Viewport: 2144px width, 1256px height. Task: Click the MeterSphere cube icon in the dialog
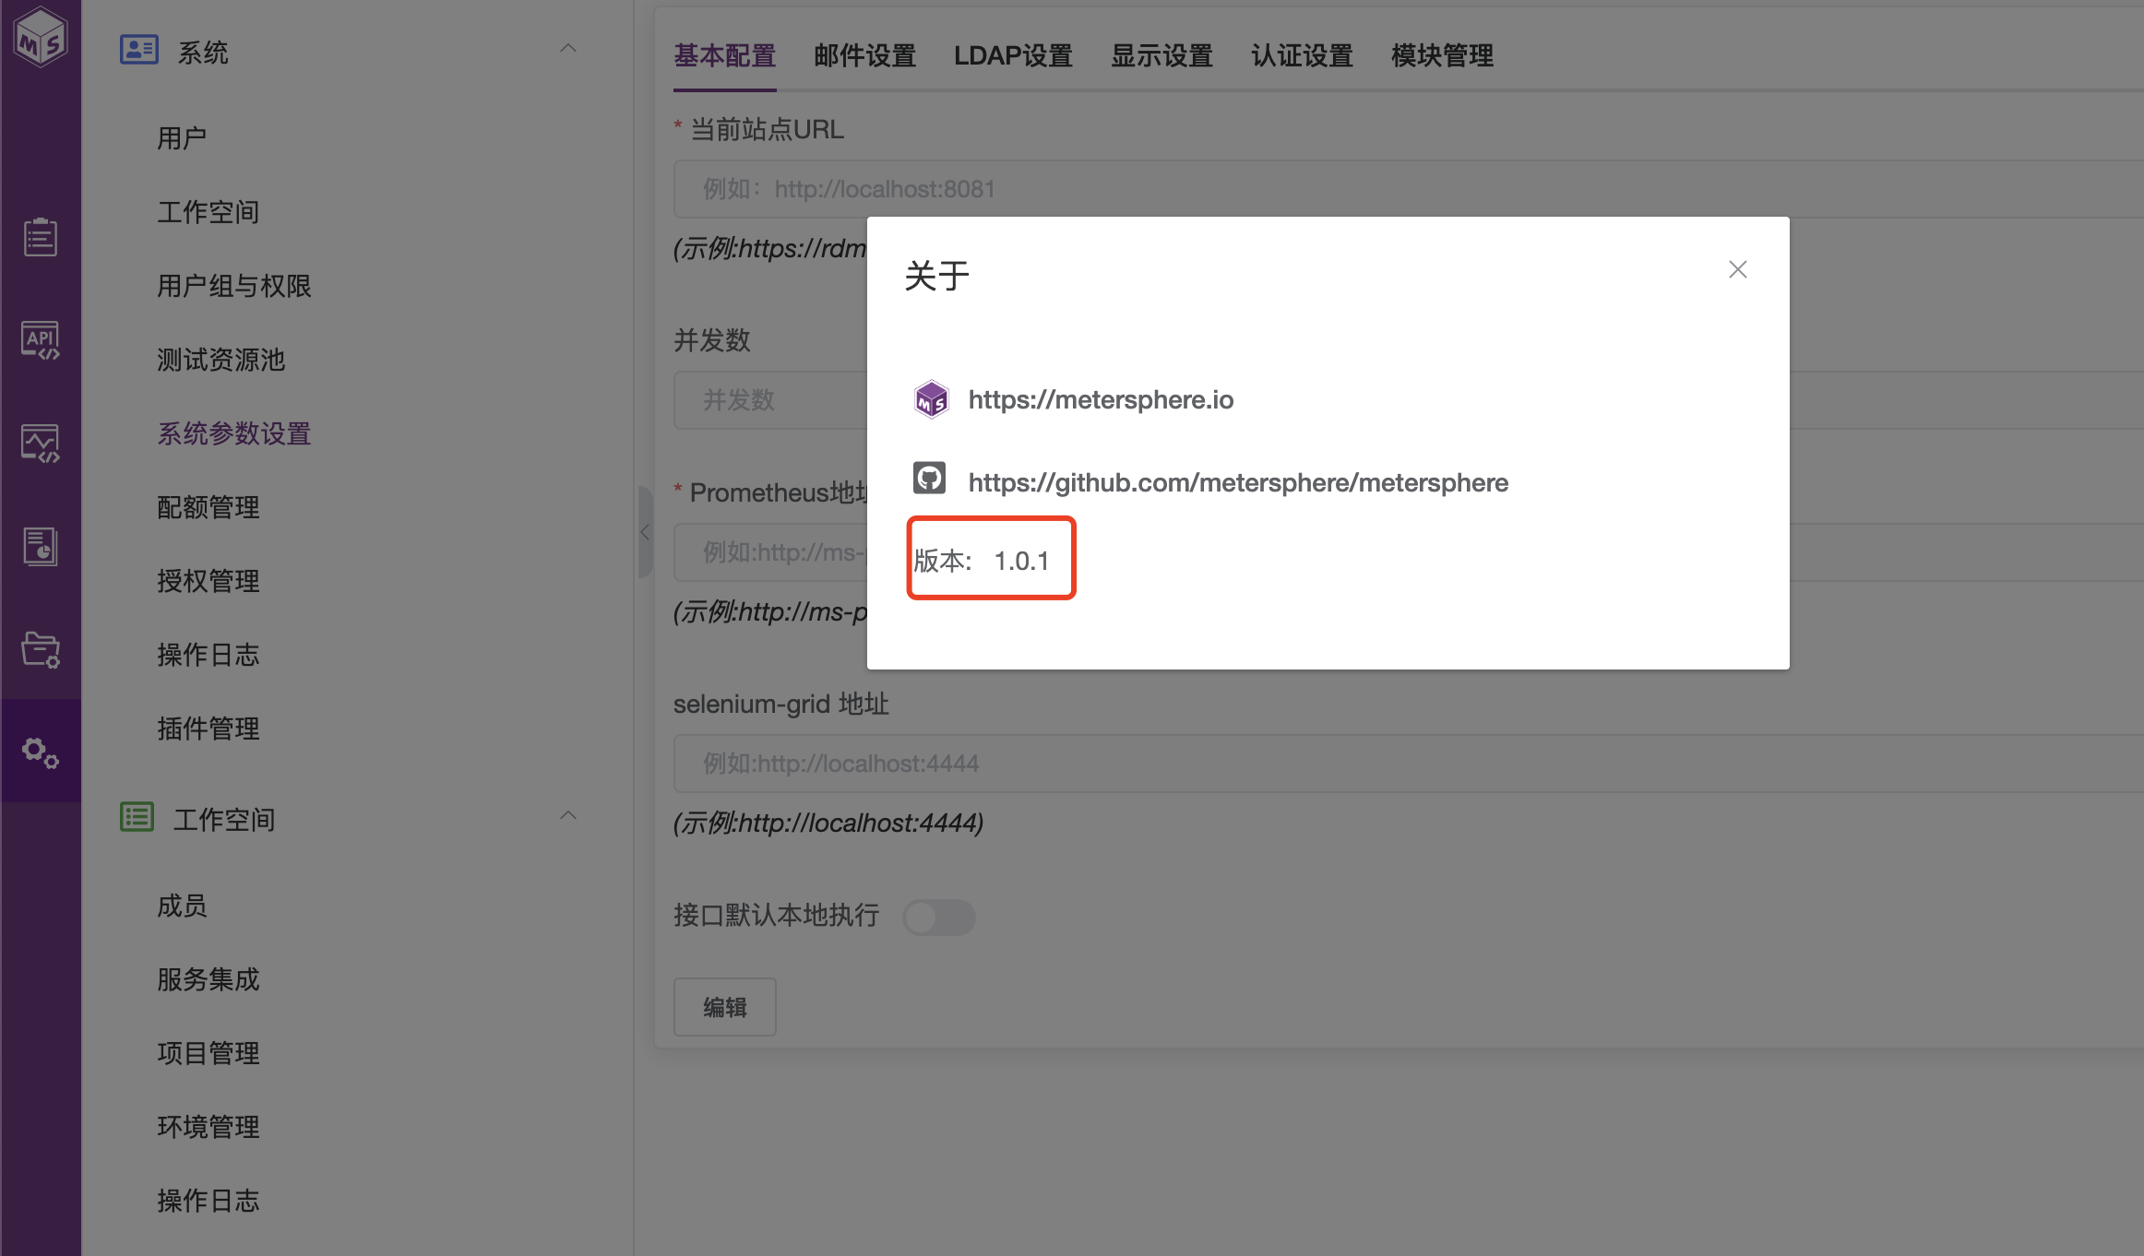[931, 398]
